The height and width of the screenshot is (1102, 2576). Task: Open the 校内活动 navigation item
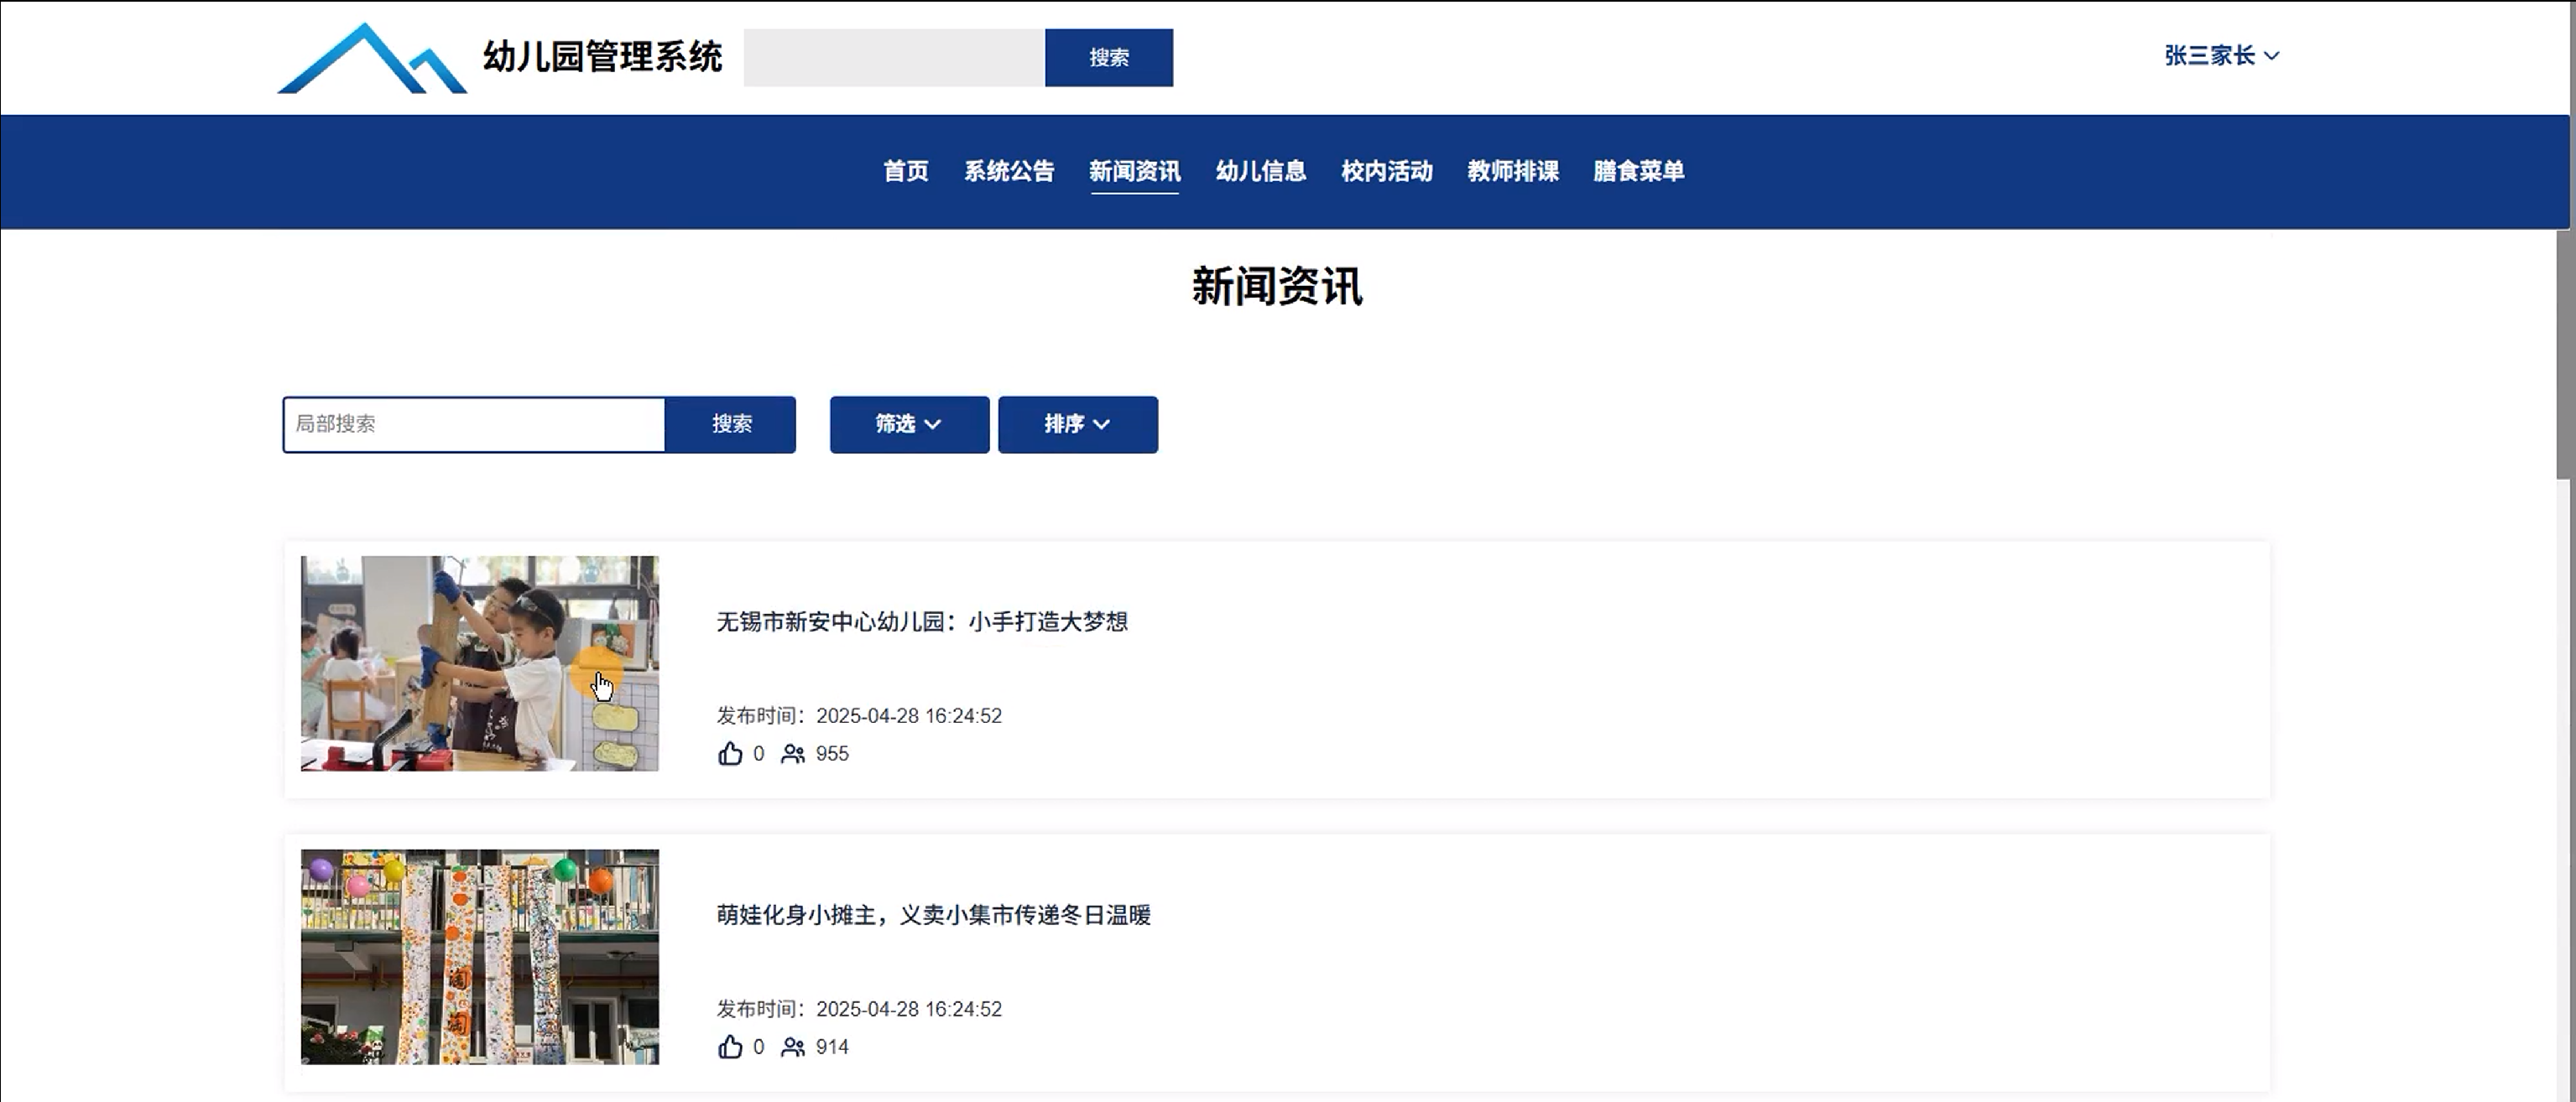click(x=1386, y=171)
